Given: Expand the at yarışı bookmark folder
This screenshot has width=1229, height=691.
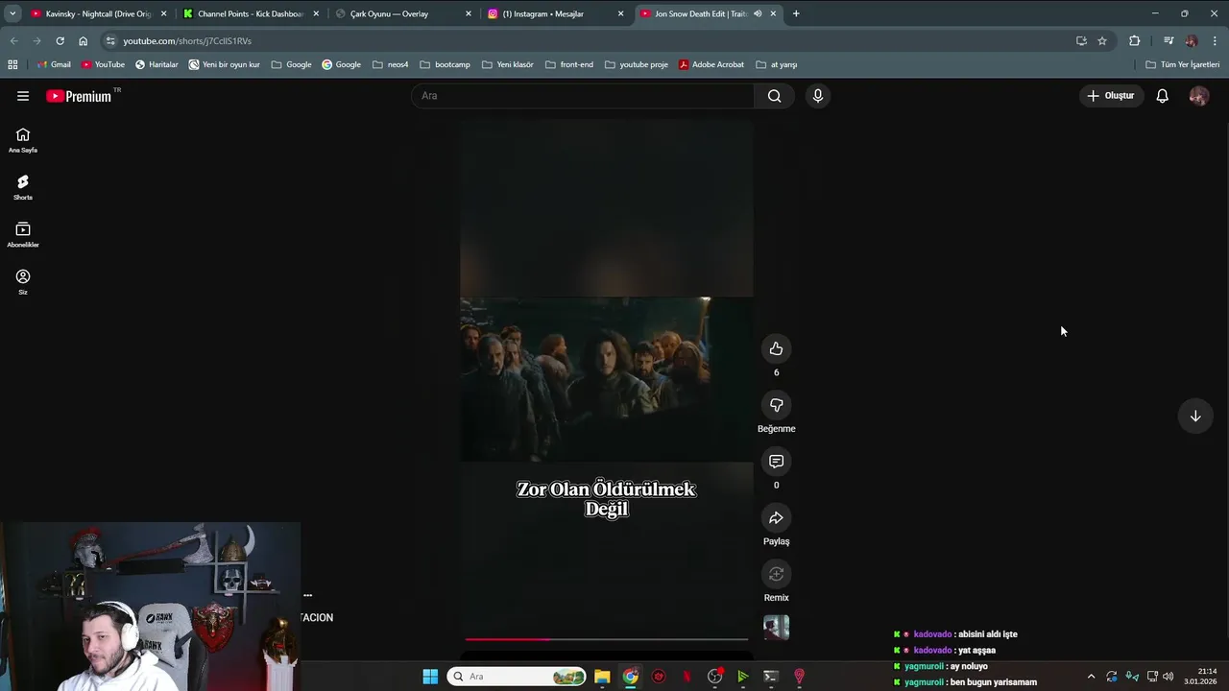Looking at the screenshot, I should coord(777,64).
